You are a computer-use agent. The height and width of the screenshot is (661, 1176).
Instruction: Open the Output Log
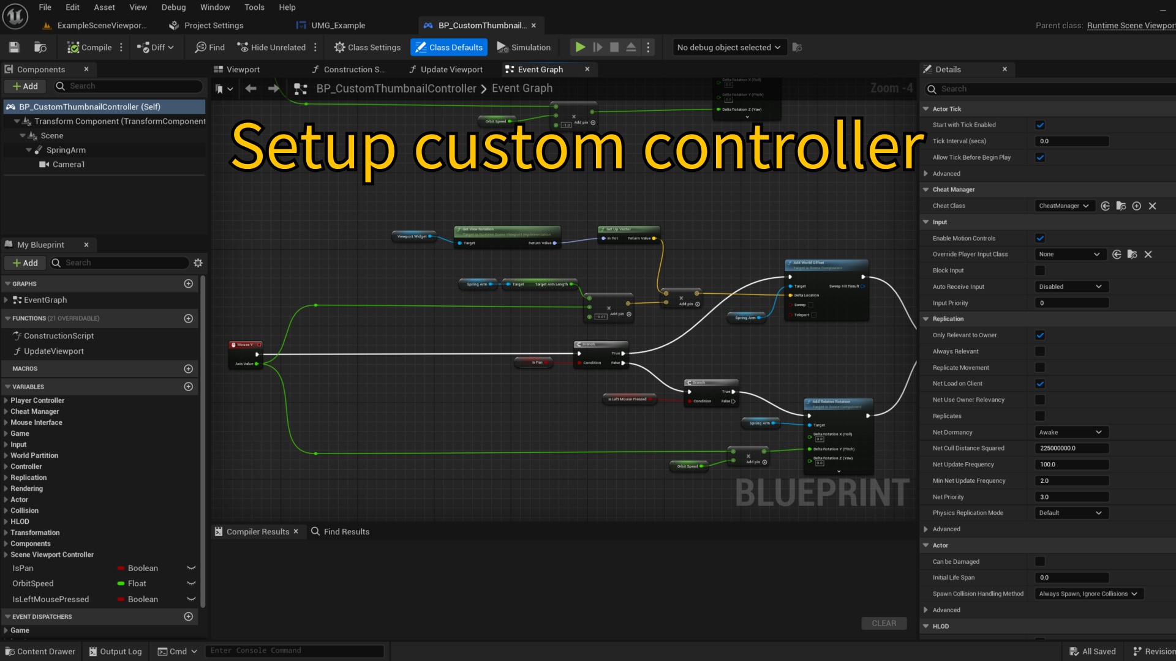click(x=115, y=651)
